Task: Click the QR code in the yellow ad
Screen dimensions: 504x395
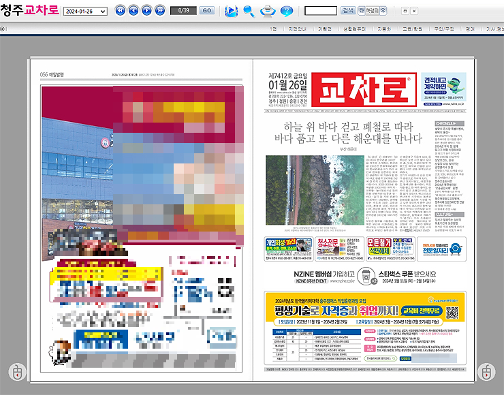Action: [x=452, y=313]
